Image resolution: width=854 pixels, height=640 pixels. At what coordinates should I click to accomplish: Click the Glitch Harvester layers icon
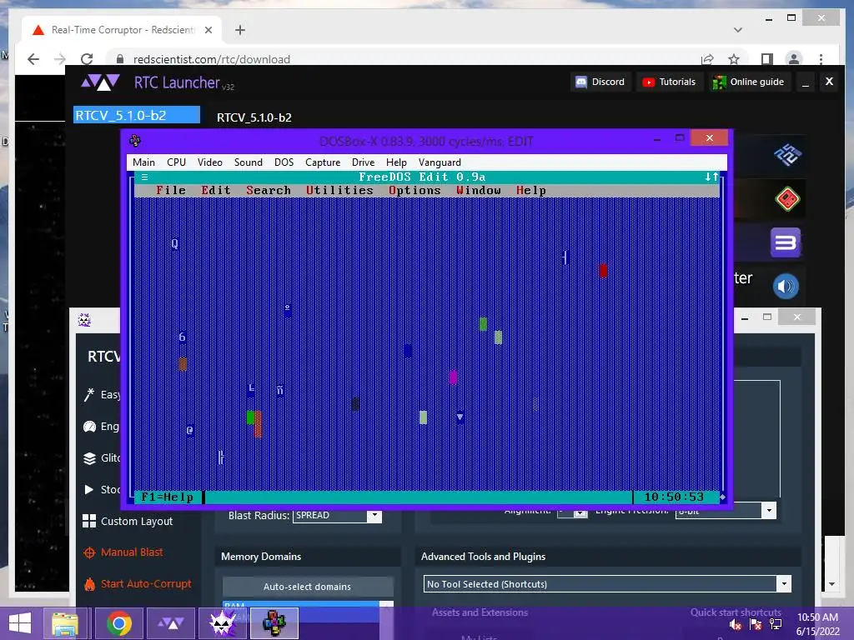pos(89,458)
